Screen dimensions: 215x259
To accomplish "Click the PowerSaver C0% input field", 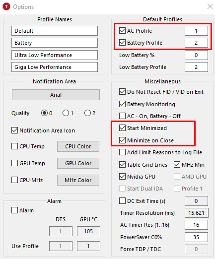I will click(196, 237).
